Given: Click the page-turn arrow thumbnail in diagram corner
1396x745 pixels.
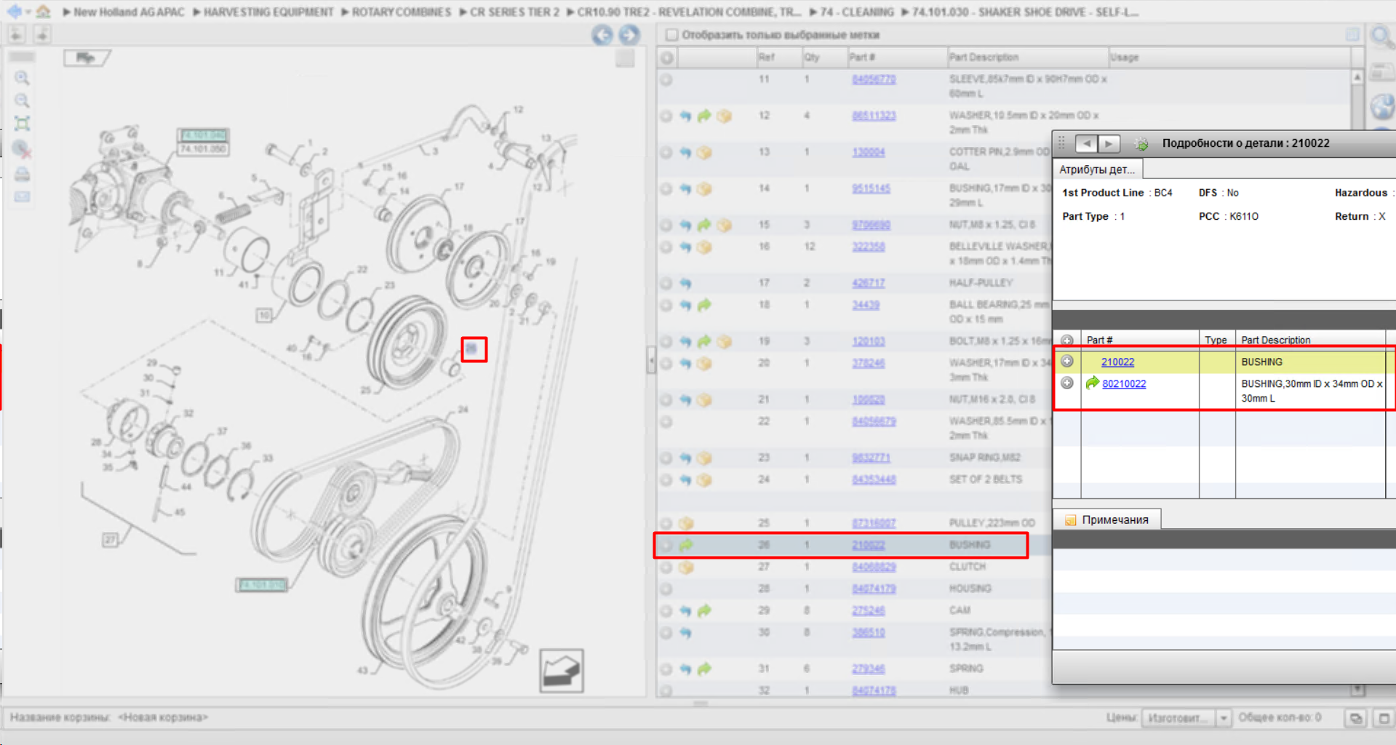Looking at the screenshot, I should click(561, 670).
